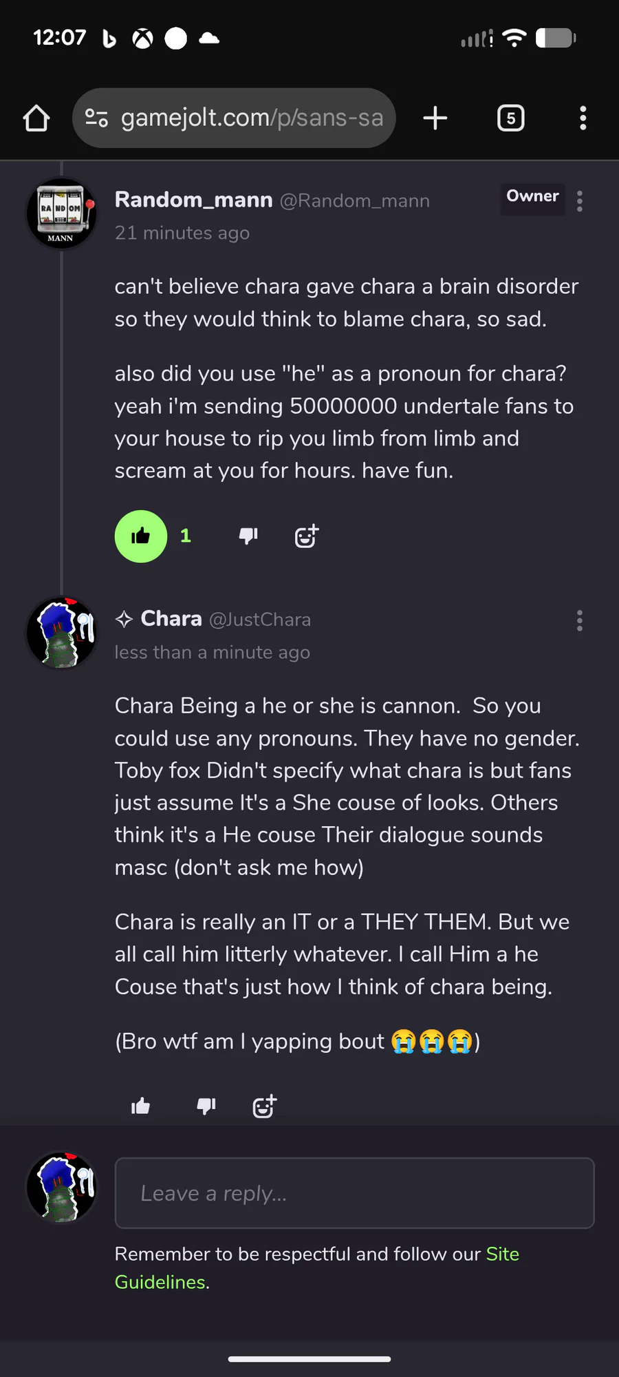Open the browser three-dot menu

tap(583, 118)
